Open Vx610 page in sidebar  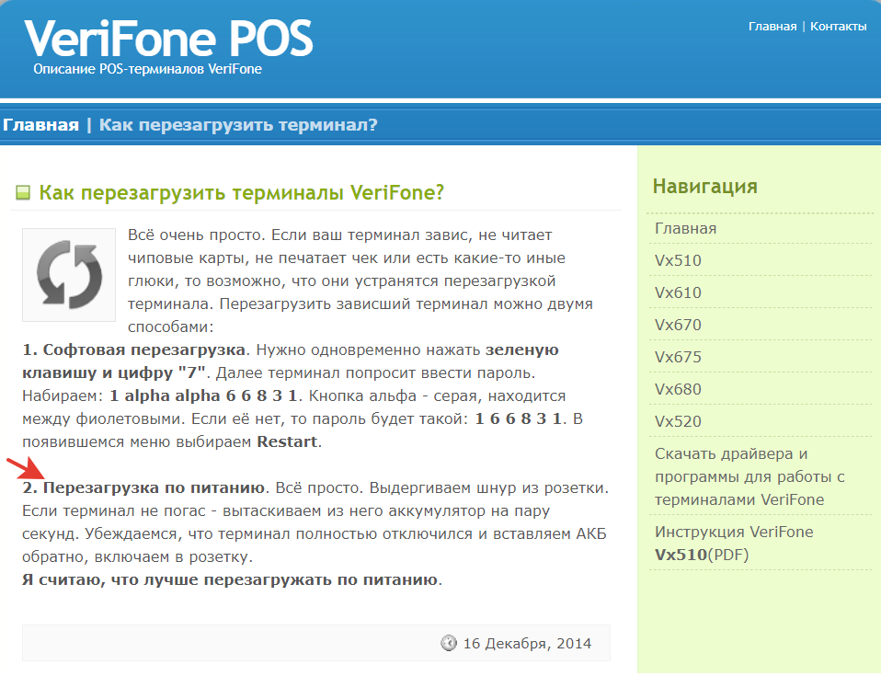(x=678, y=292)
